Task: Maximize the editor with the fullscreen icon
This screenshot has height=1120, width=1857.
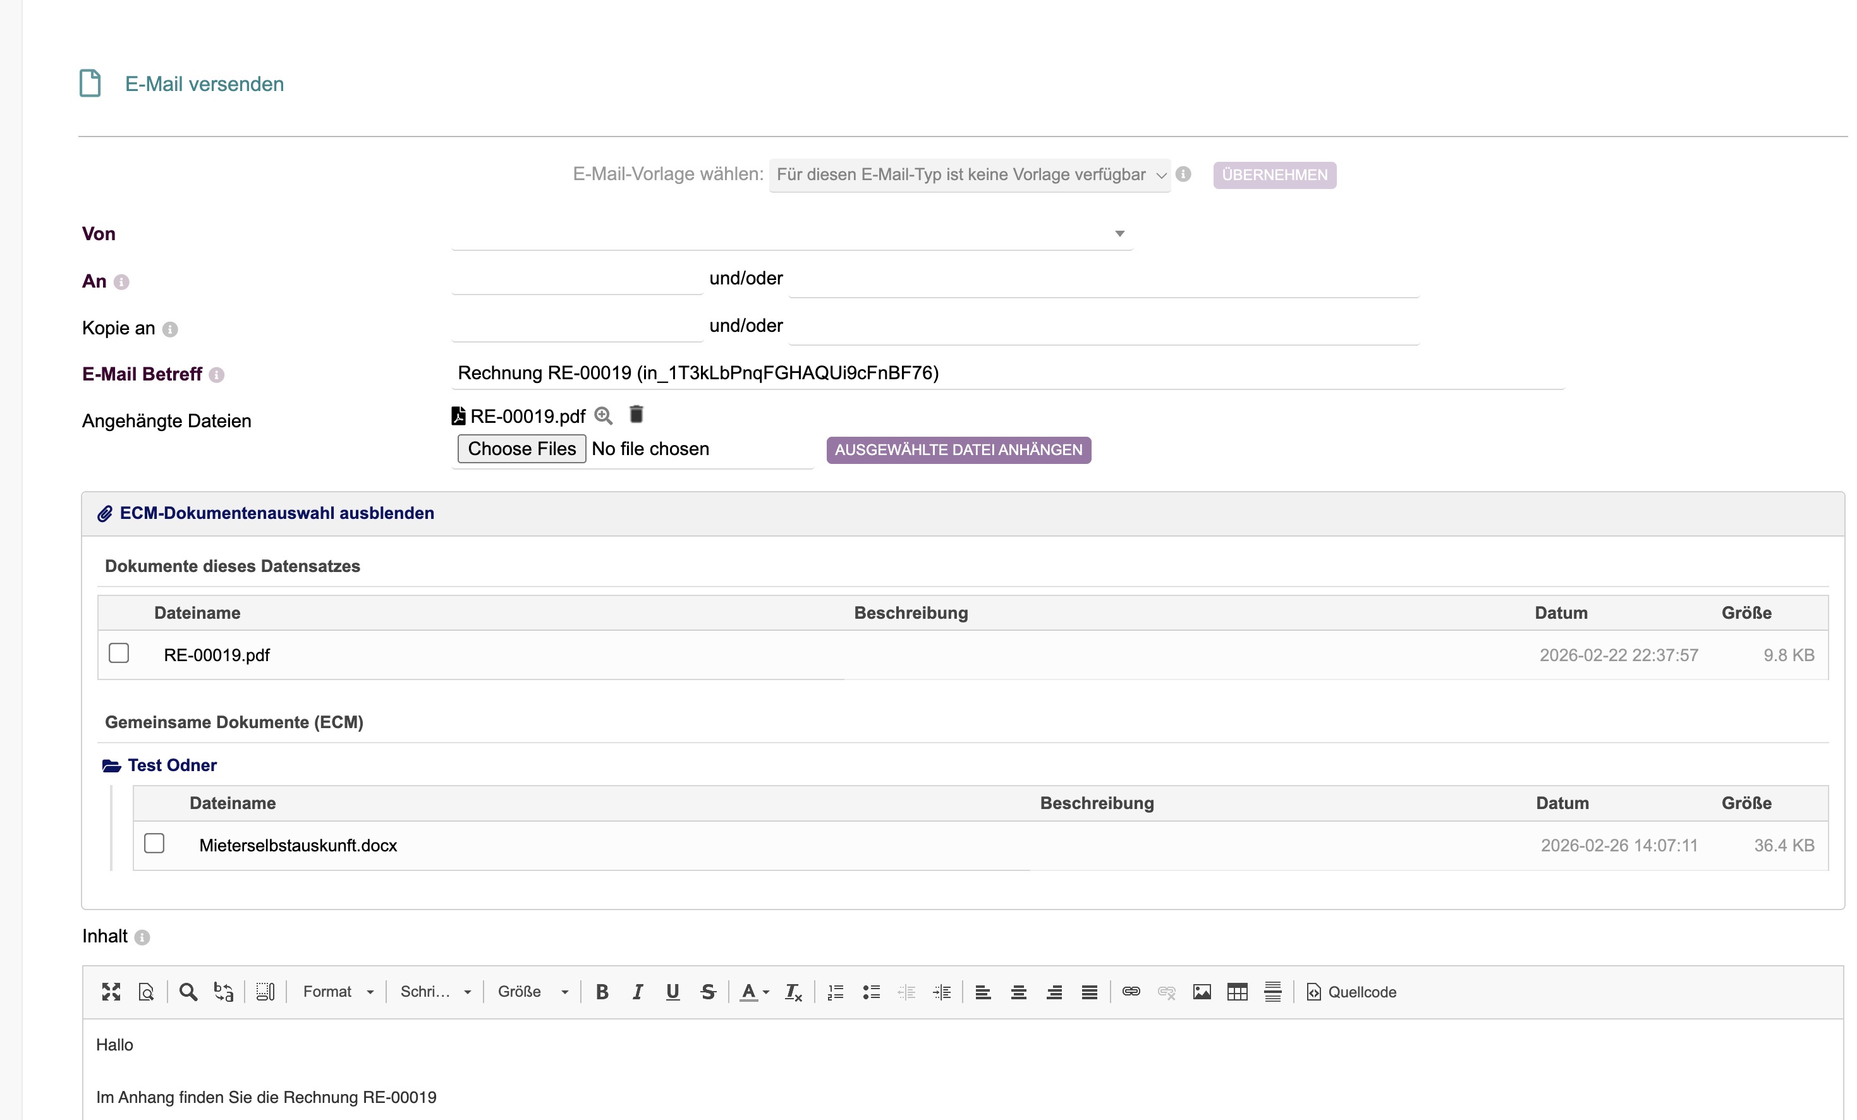Action: click(x=111, y=992)
